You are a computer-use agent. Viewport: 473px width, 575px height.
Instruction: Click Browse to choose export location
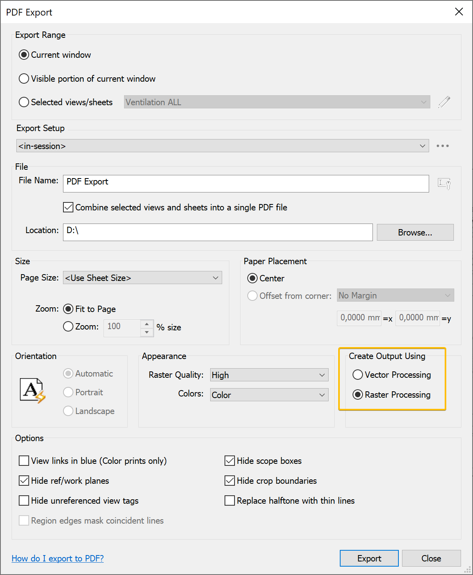click(415, 232)
